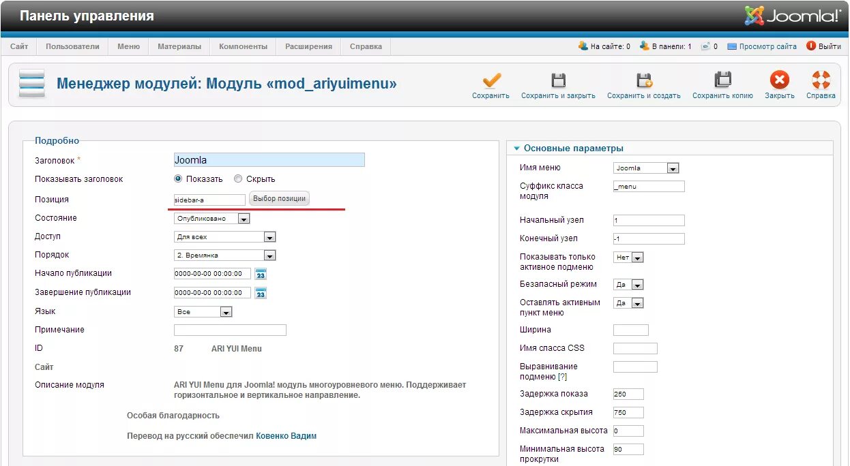Click the ARI YUI Menu text
The width and height of the screenshot is (850, 466).
click(x=236, y=349)
